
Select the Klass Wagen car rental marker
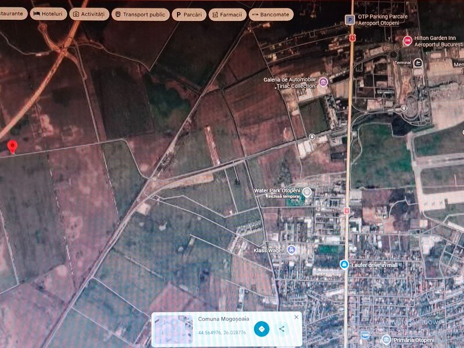click(292, 250)
